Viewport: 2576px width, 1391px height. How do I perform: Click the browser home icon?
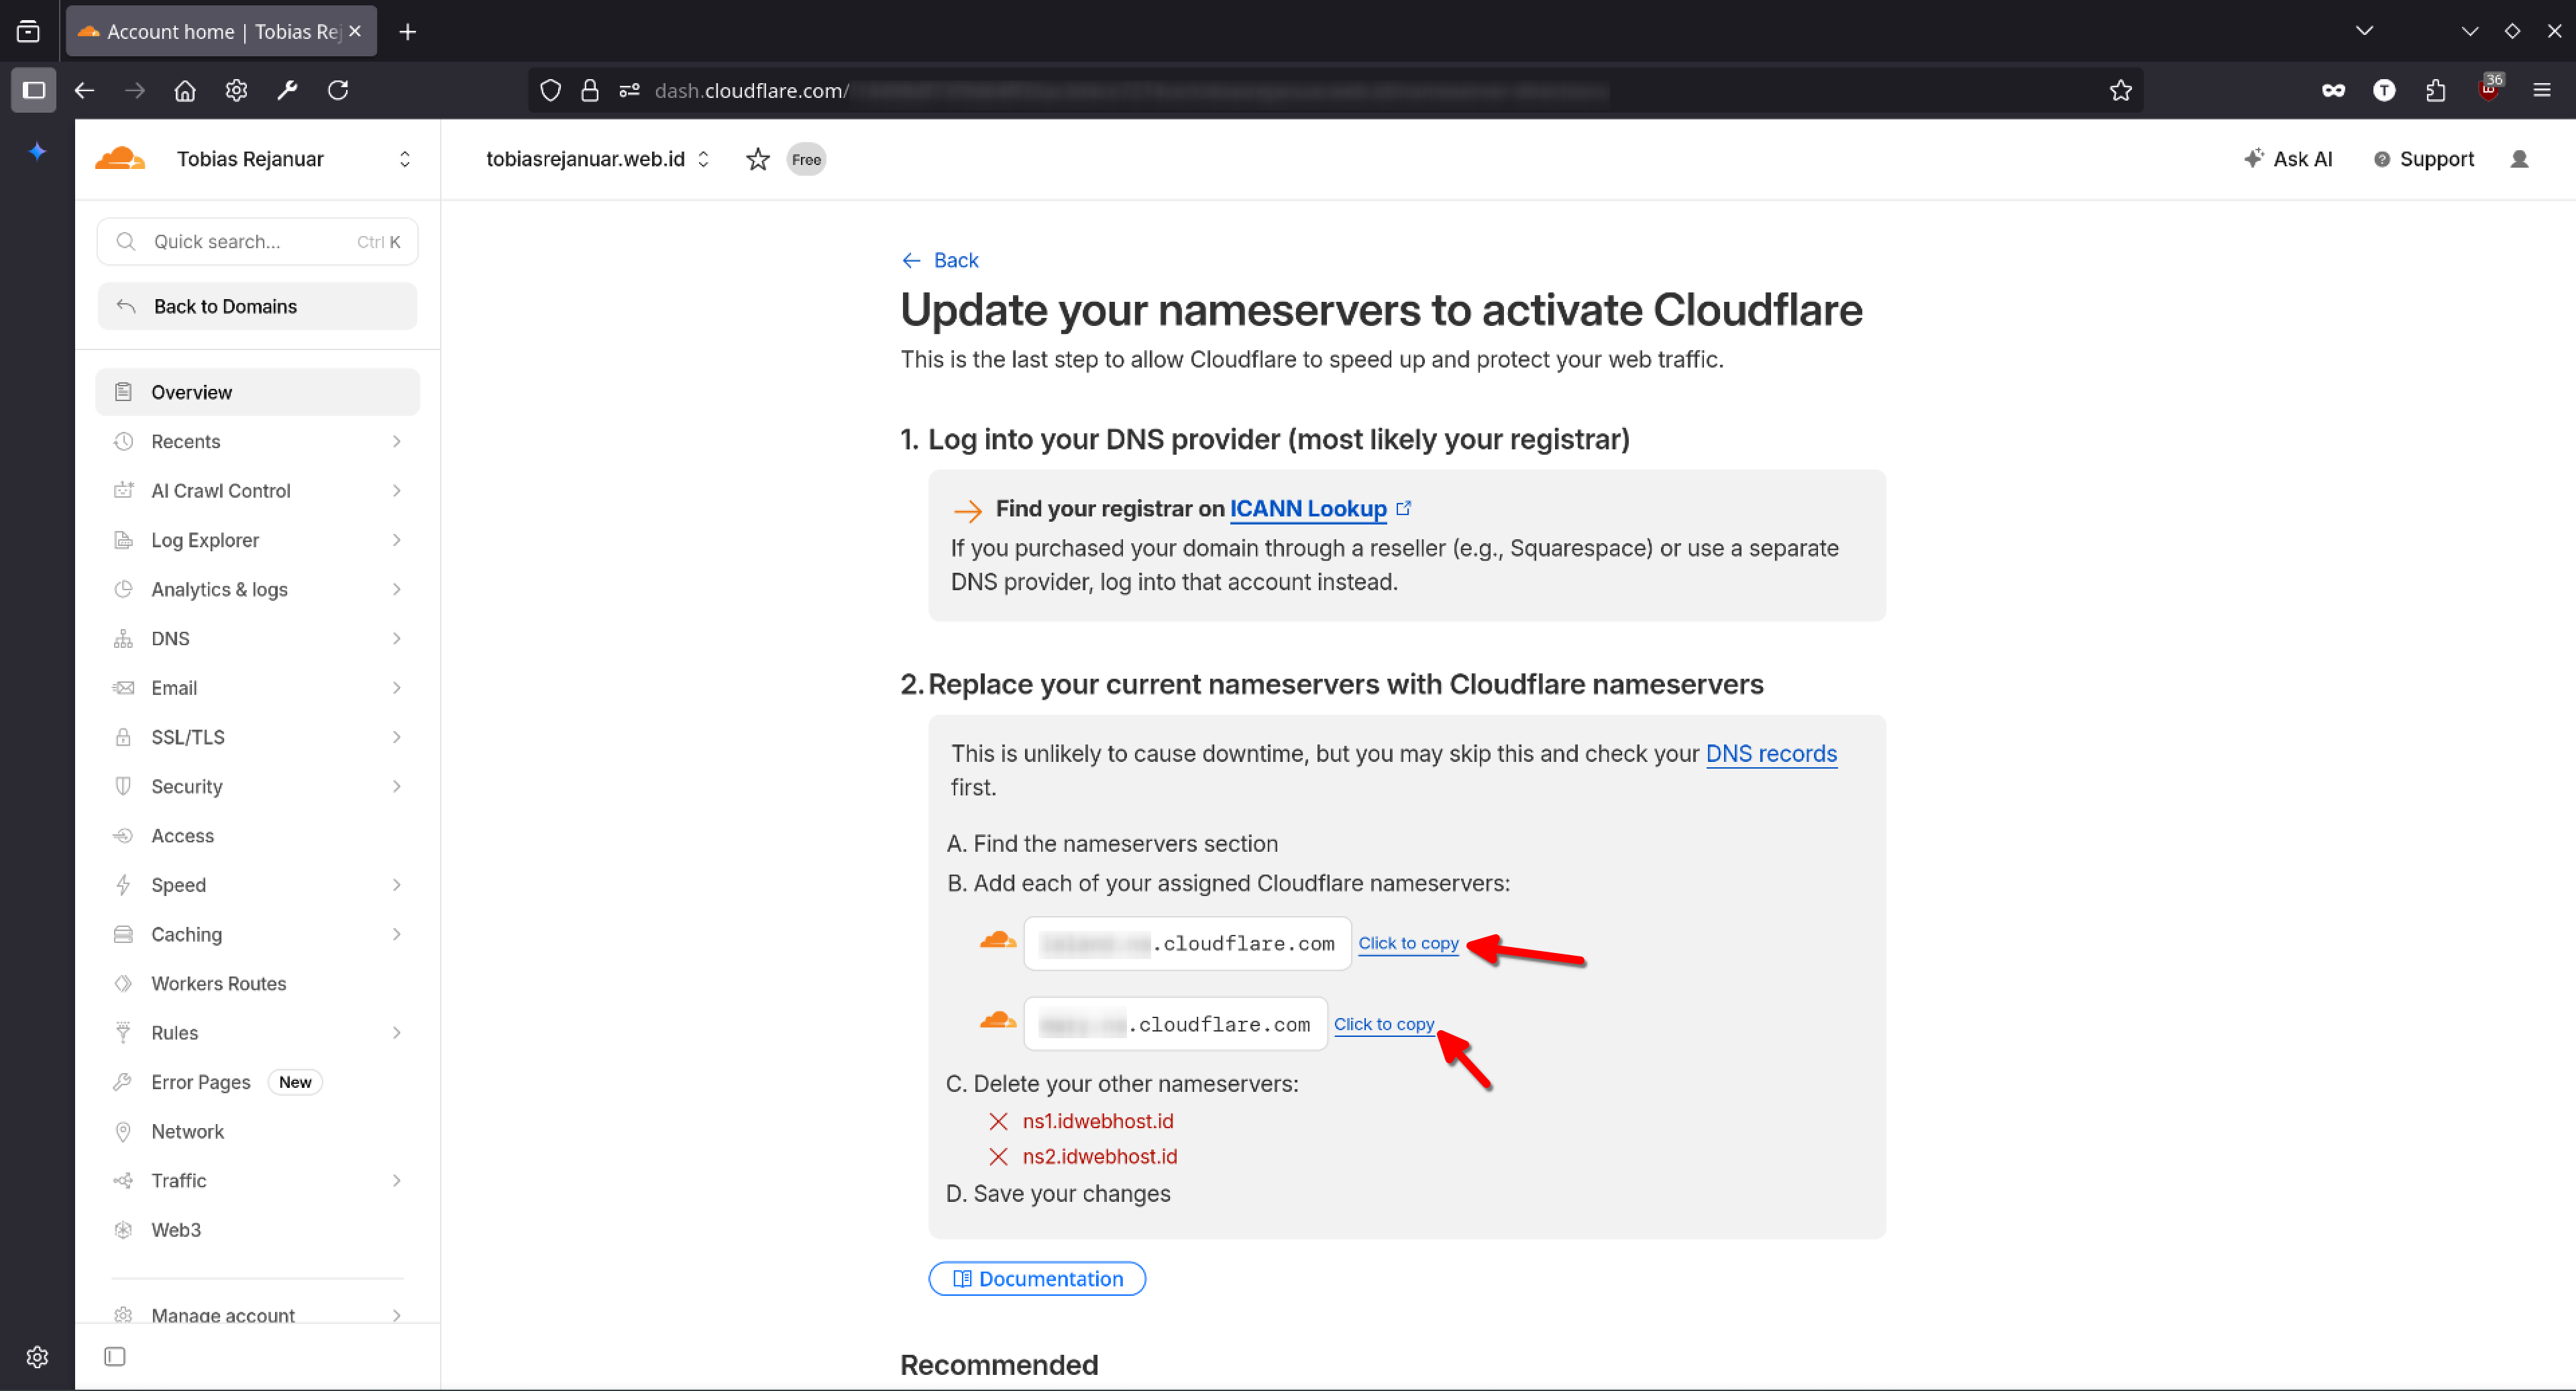pos(185,90)
